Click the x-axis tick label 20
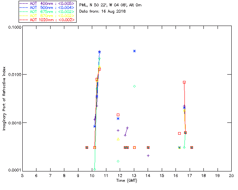This screenshot has width=238, height=190. [x=231, y=176]
